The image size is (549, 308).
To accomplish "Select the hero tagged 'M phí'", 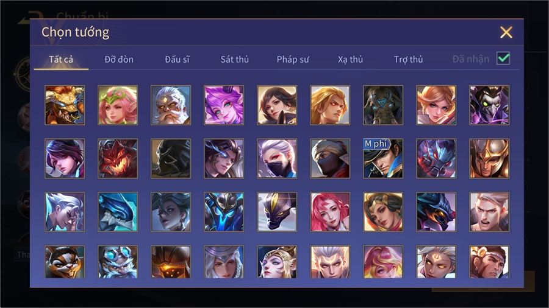I will [383, 158].
